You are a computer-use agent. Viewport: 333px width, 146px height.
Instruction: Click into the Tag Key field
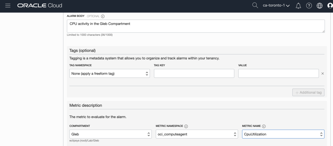pyautogui.click(x=194, y=74)
